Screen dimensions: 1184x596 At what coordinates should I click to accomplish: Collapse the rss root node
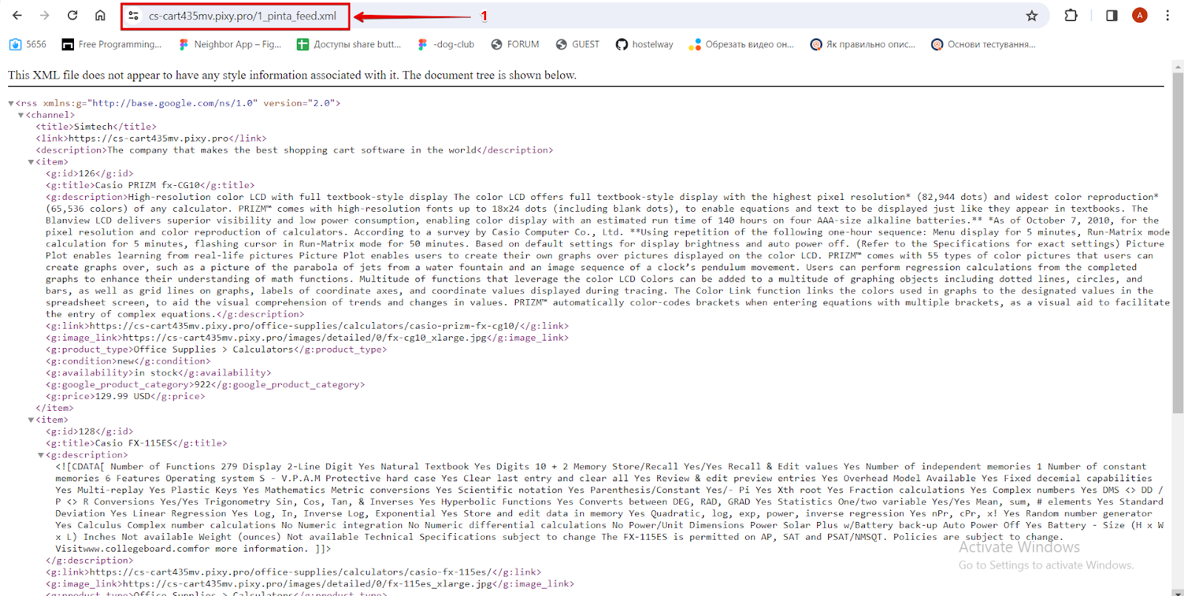pyautogui.click(x=11, y=104)
